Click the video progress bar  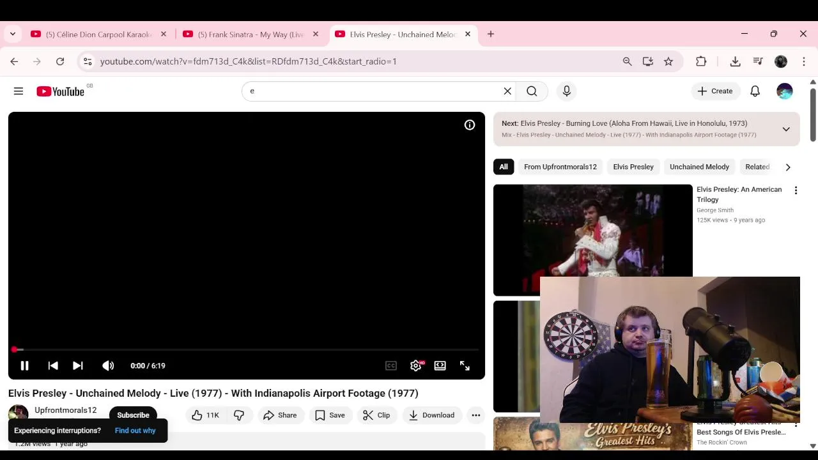click(x=246, y=349)
